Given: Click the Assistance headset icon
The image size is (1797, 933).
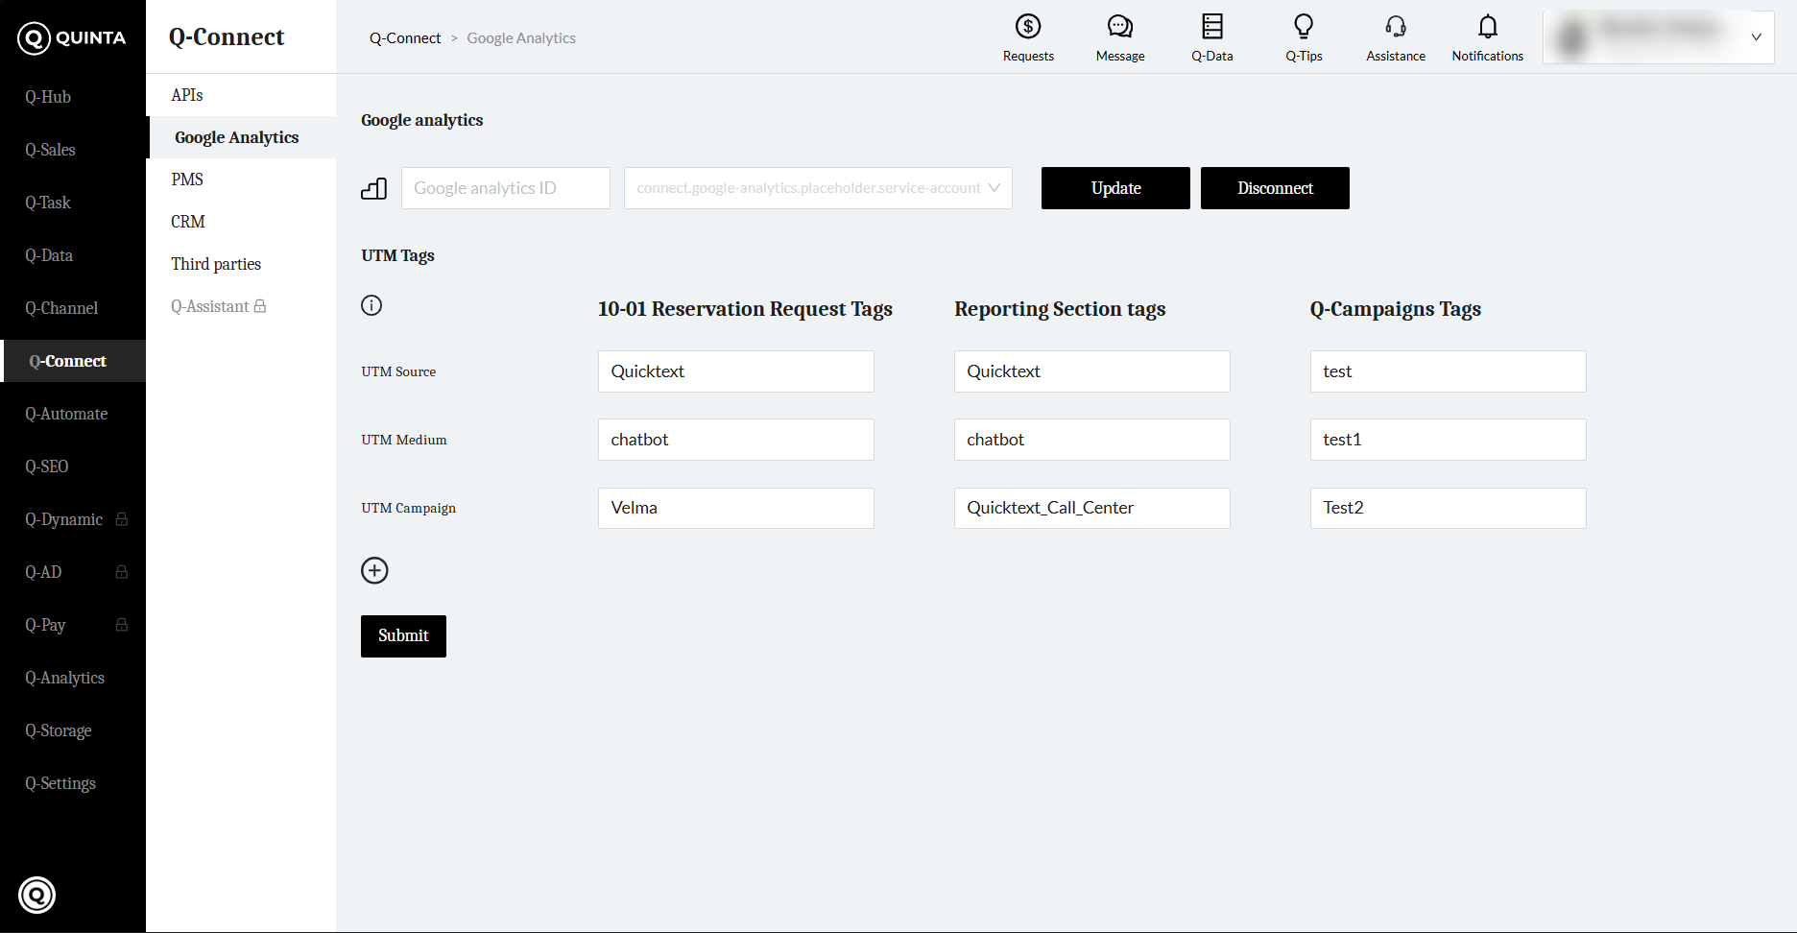Looking at the screenshot, I should coord(1395,27).
